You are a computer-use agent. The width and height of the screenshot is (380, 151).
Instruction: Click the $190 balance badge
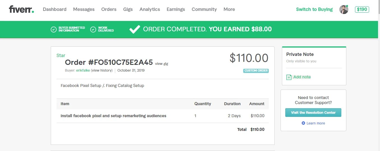pyautogui.click(x=362, y=10)
